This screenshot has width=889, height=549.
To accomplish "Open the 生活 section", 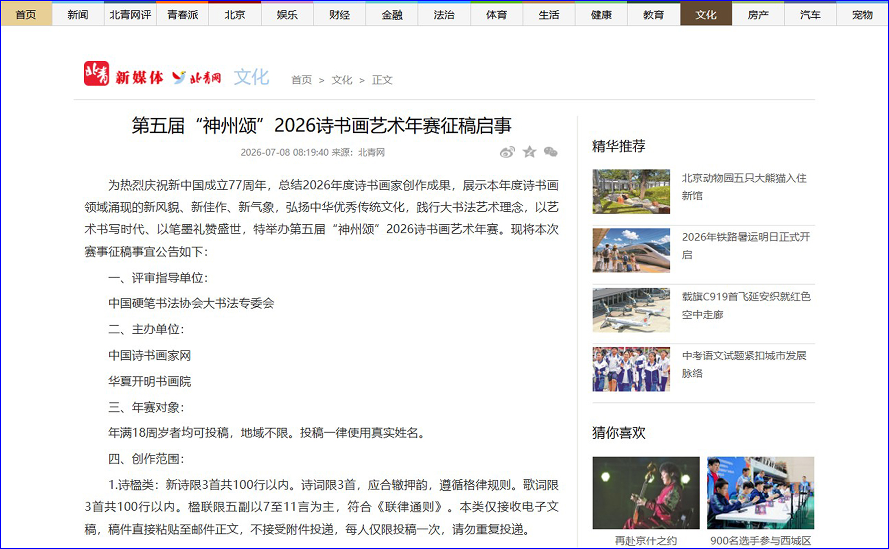I will 549,15.
